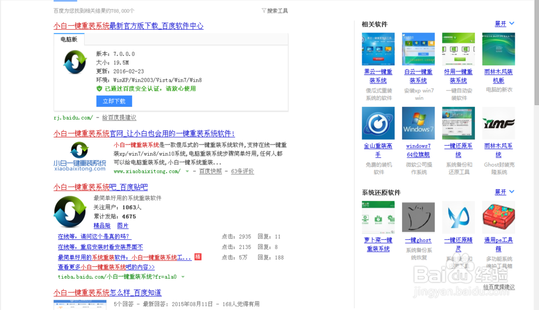This screenshot has width=539, height=310.
Task: Open 小白一键重装系统怎么样_百度知道 result
Action: (x=108, y=292)
